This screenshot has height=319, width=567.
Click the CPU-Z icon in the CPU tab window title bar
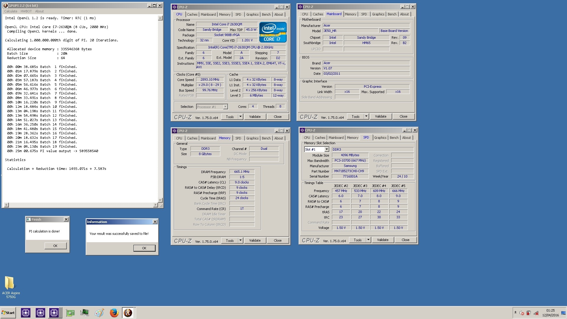pyautogui.click(x=175, y=7)
